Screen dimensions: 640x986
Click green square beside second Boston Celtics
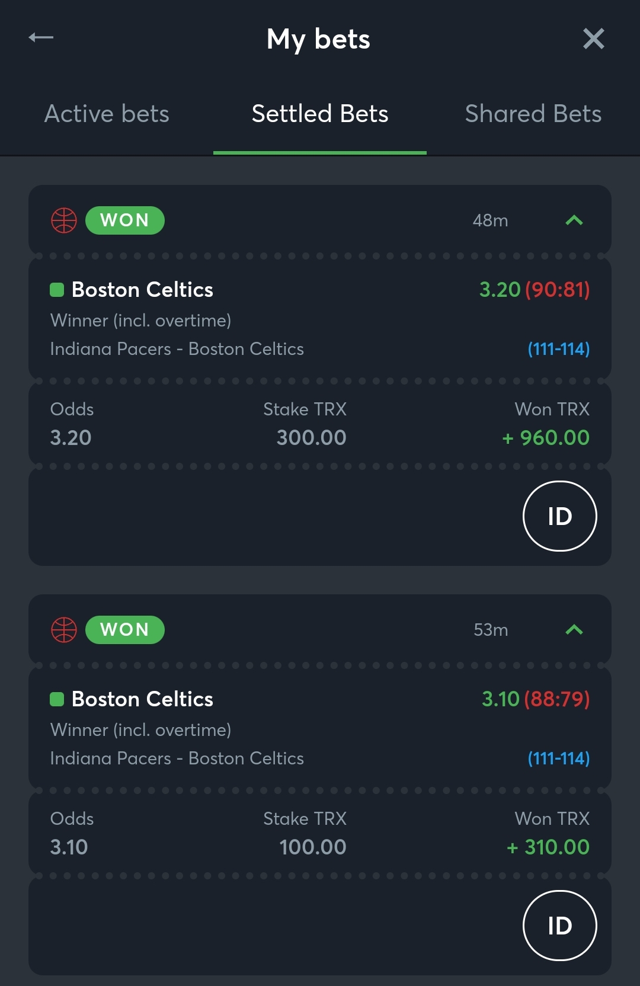[57, 699]
